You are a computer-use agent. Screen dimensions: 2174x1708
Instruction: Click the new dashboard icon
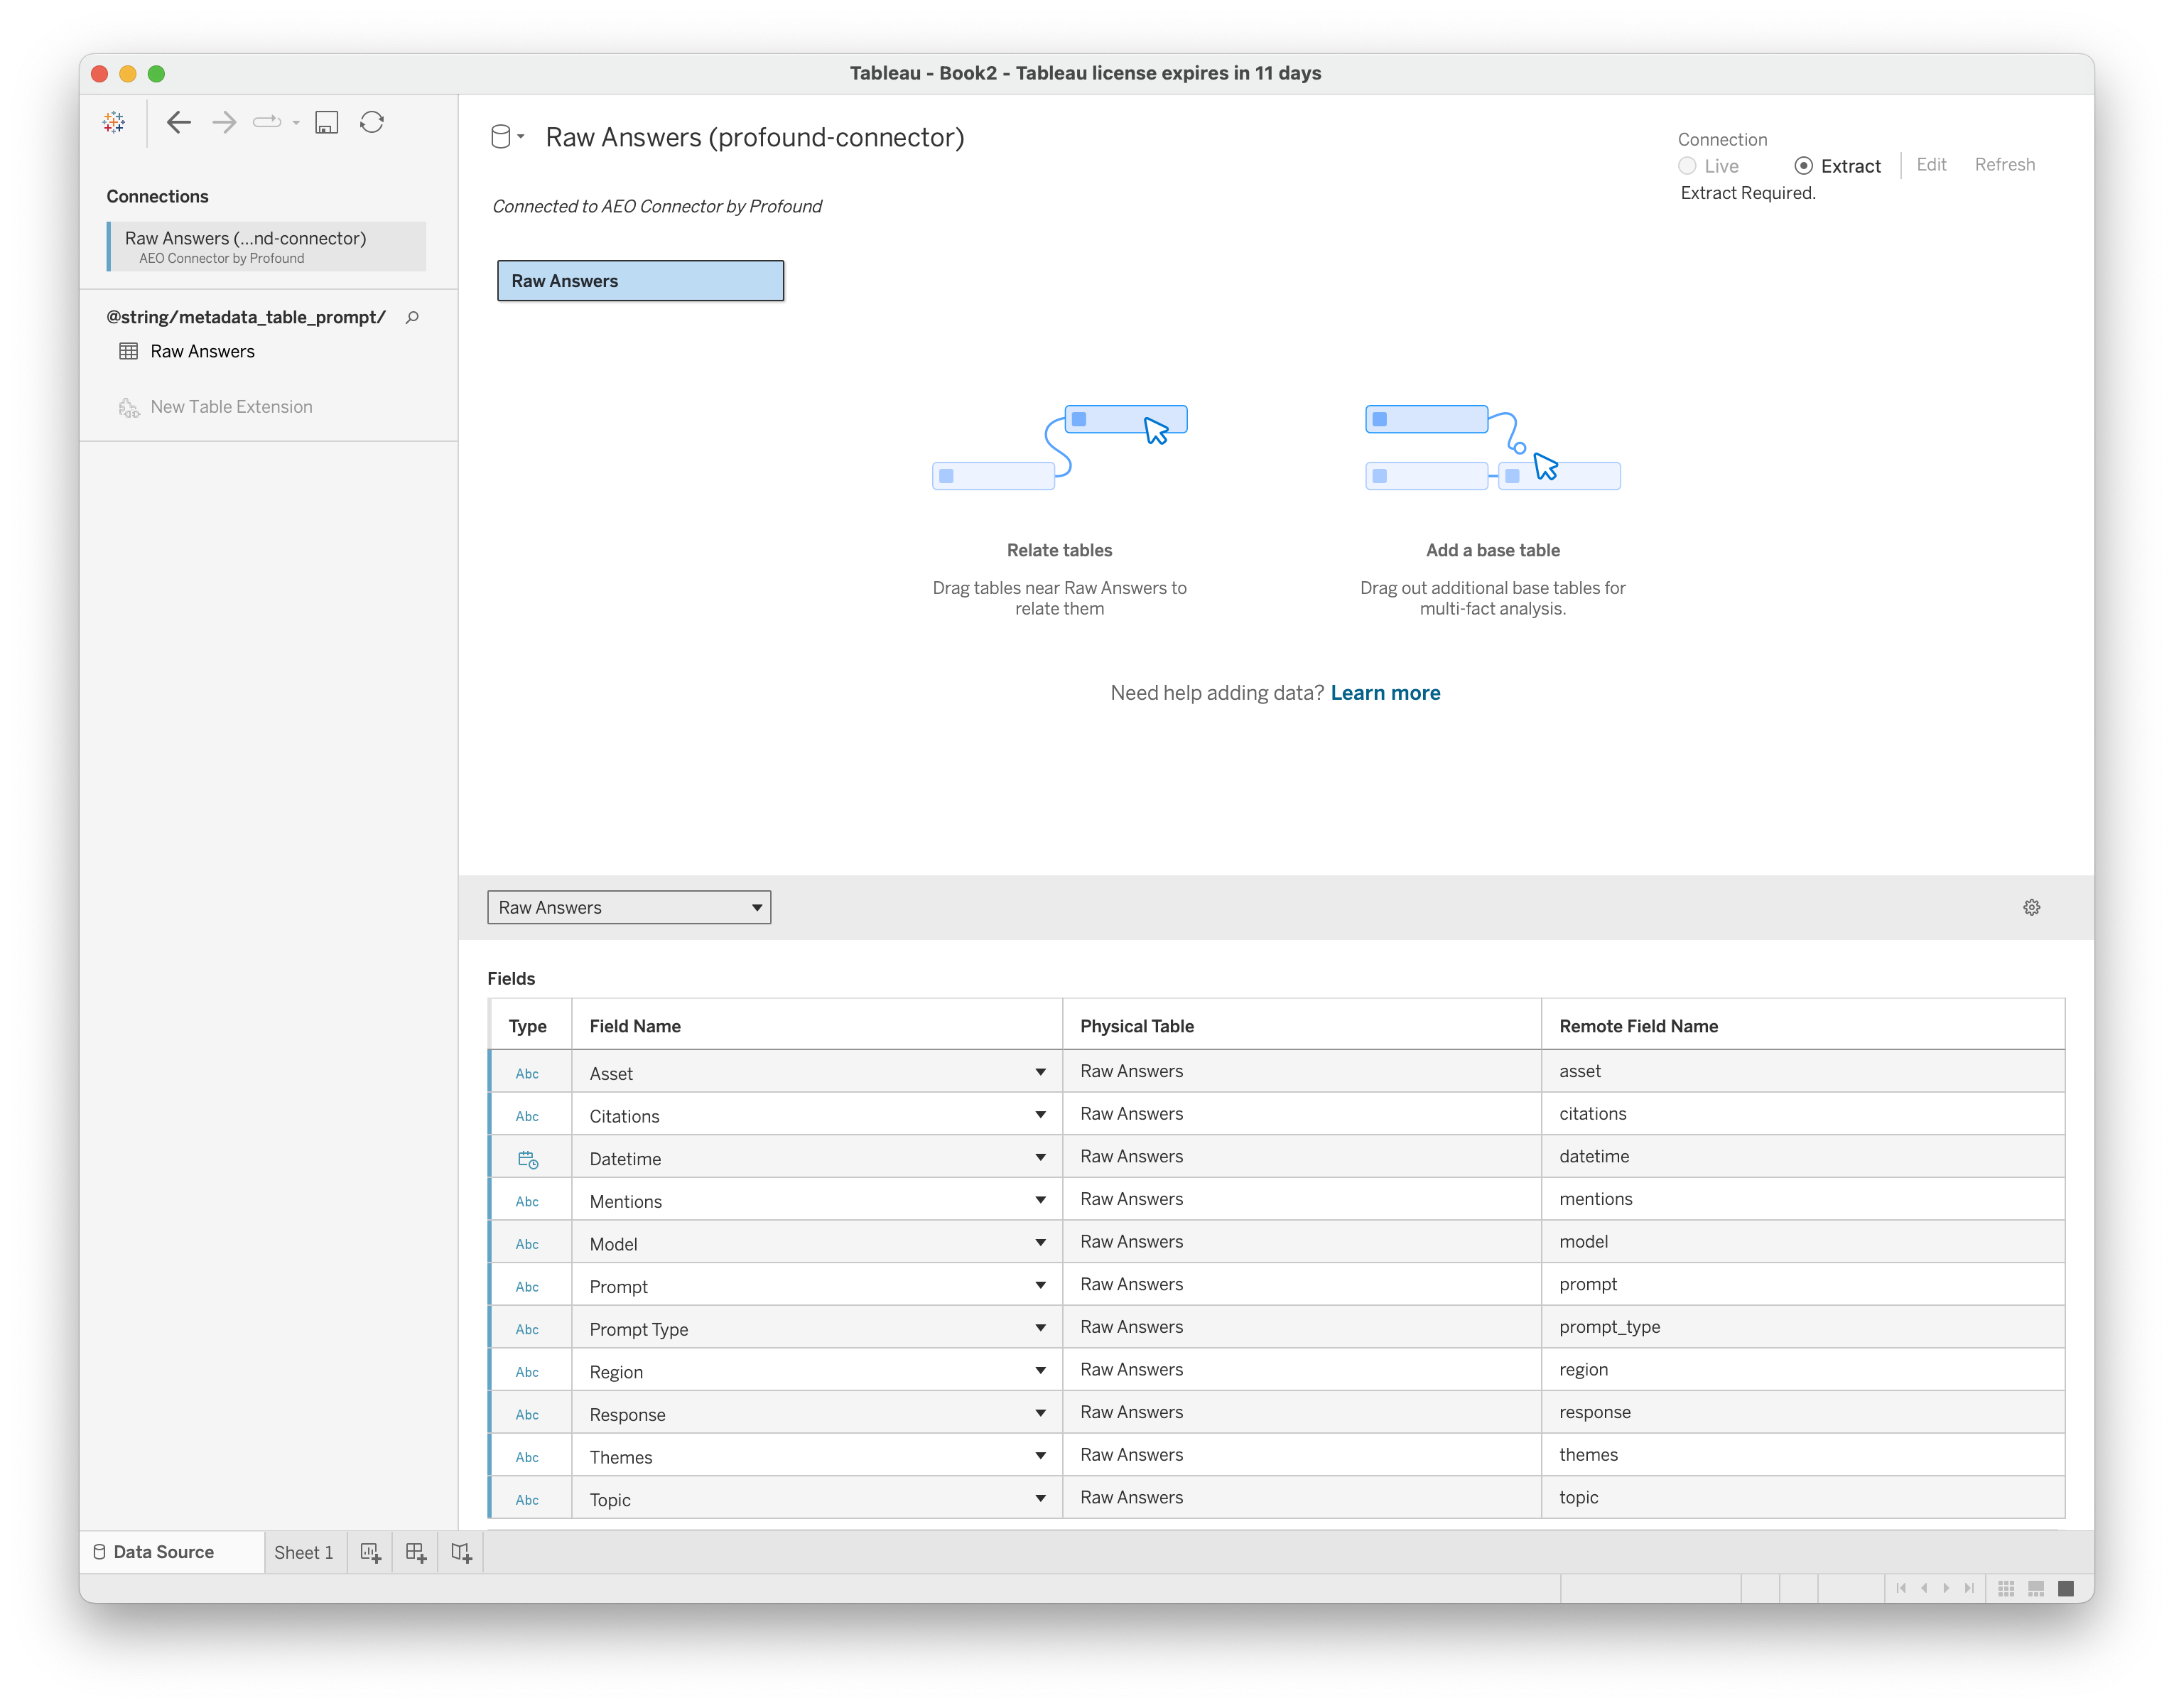point(416,1552)
